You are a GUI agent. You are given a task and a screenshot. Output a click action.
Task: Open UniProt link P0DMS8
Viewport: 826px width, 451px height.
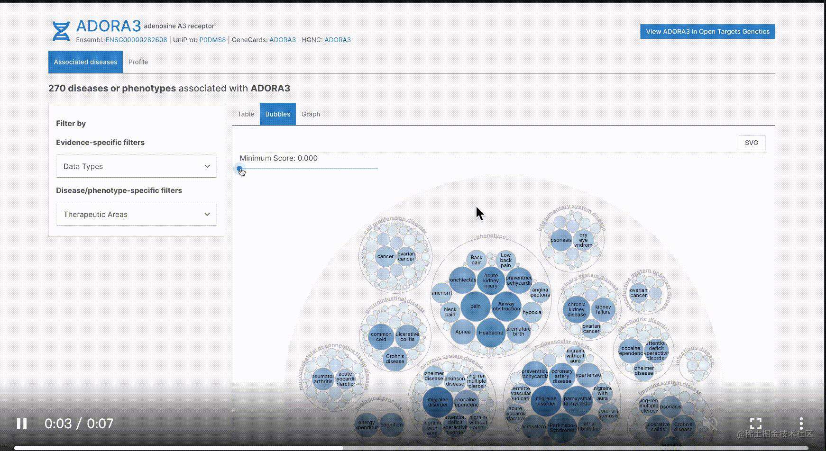212,40
